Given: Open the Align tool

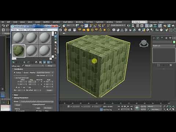Looking at the screenshot, I should pyautogui.click(x=133, y=26).
